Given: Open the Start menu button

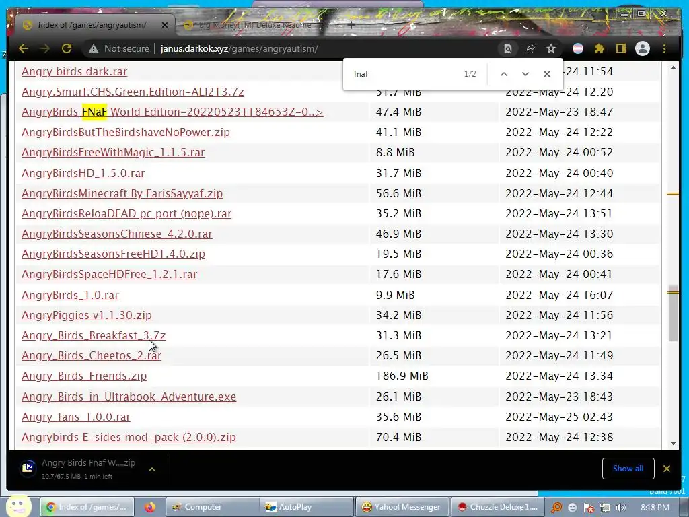Looking at the screenshot, I should click(18, 506).
